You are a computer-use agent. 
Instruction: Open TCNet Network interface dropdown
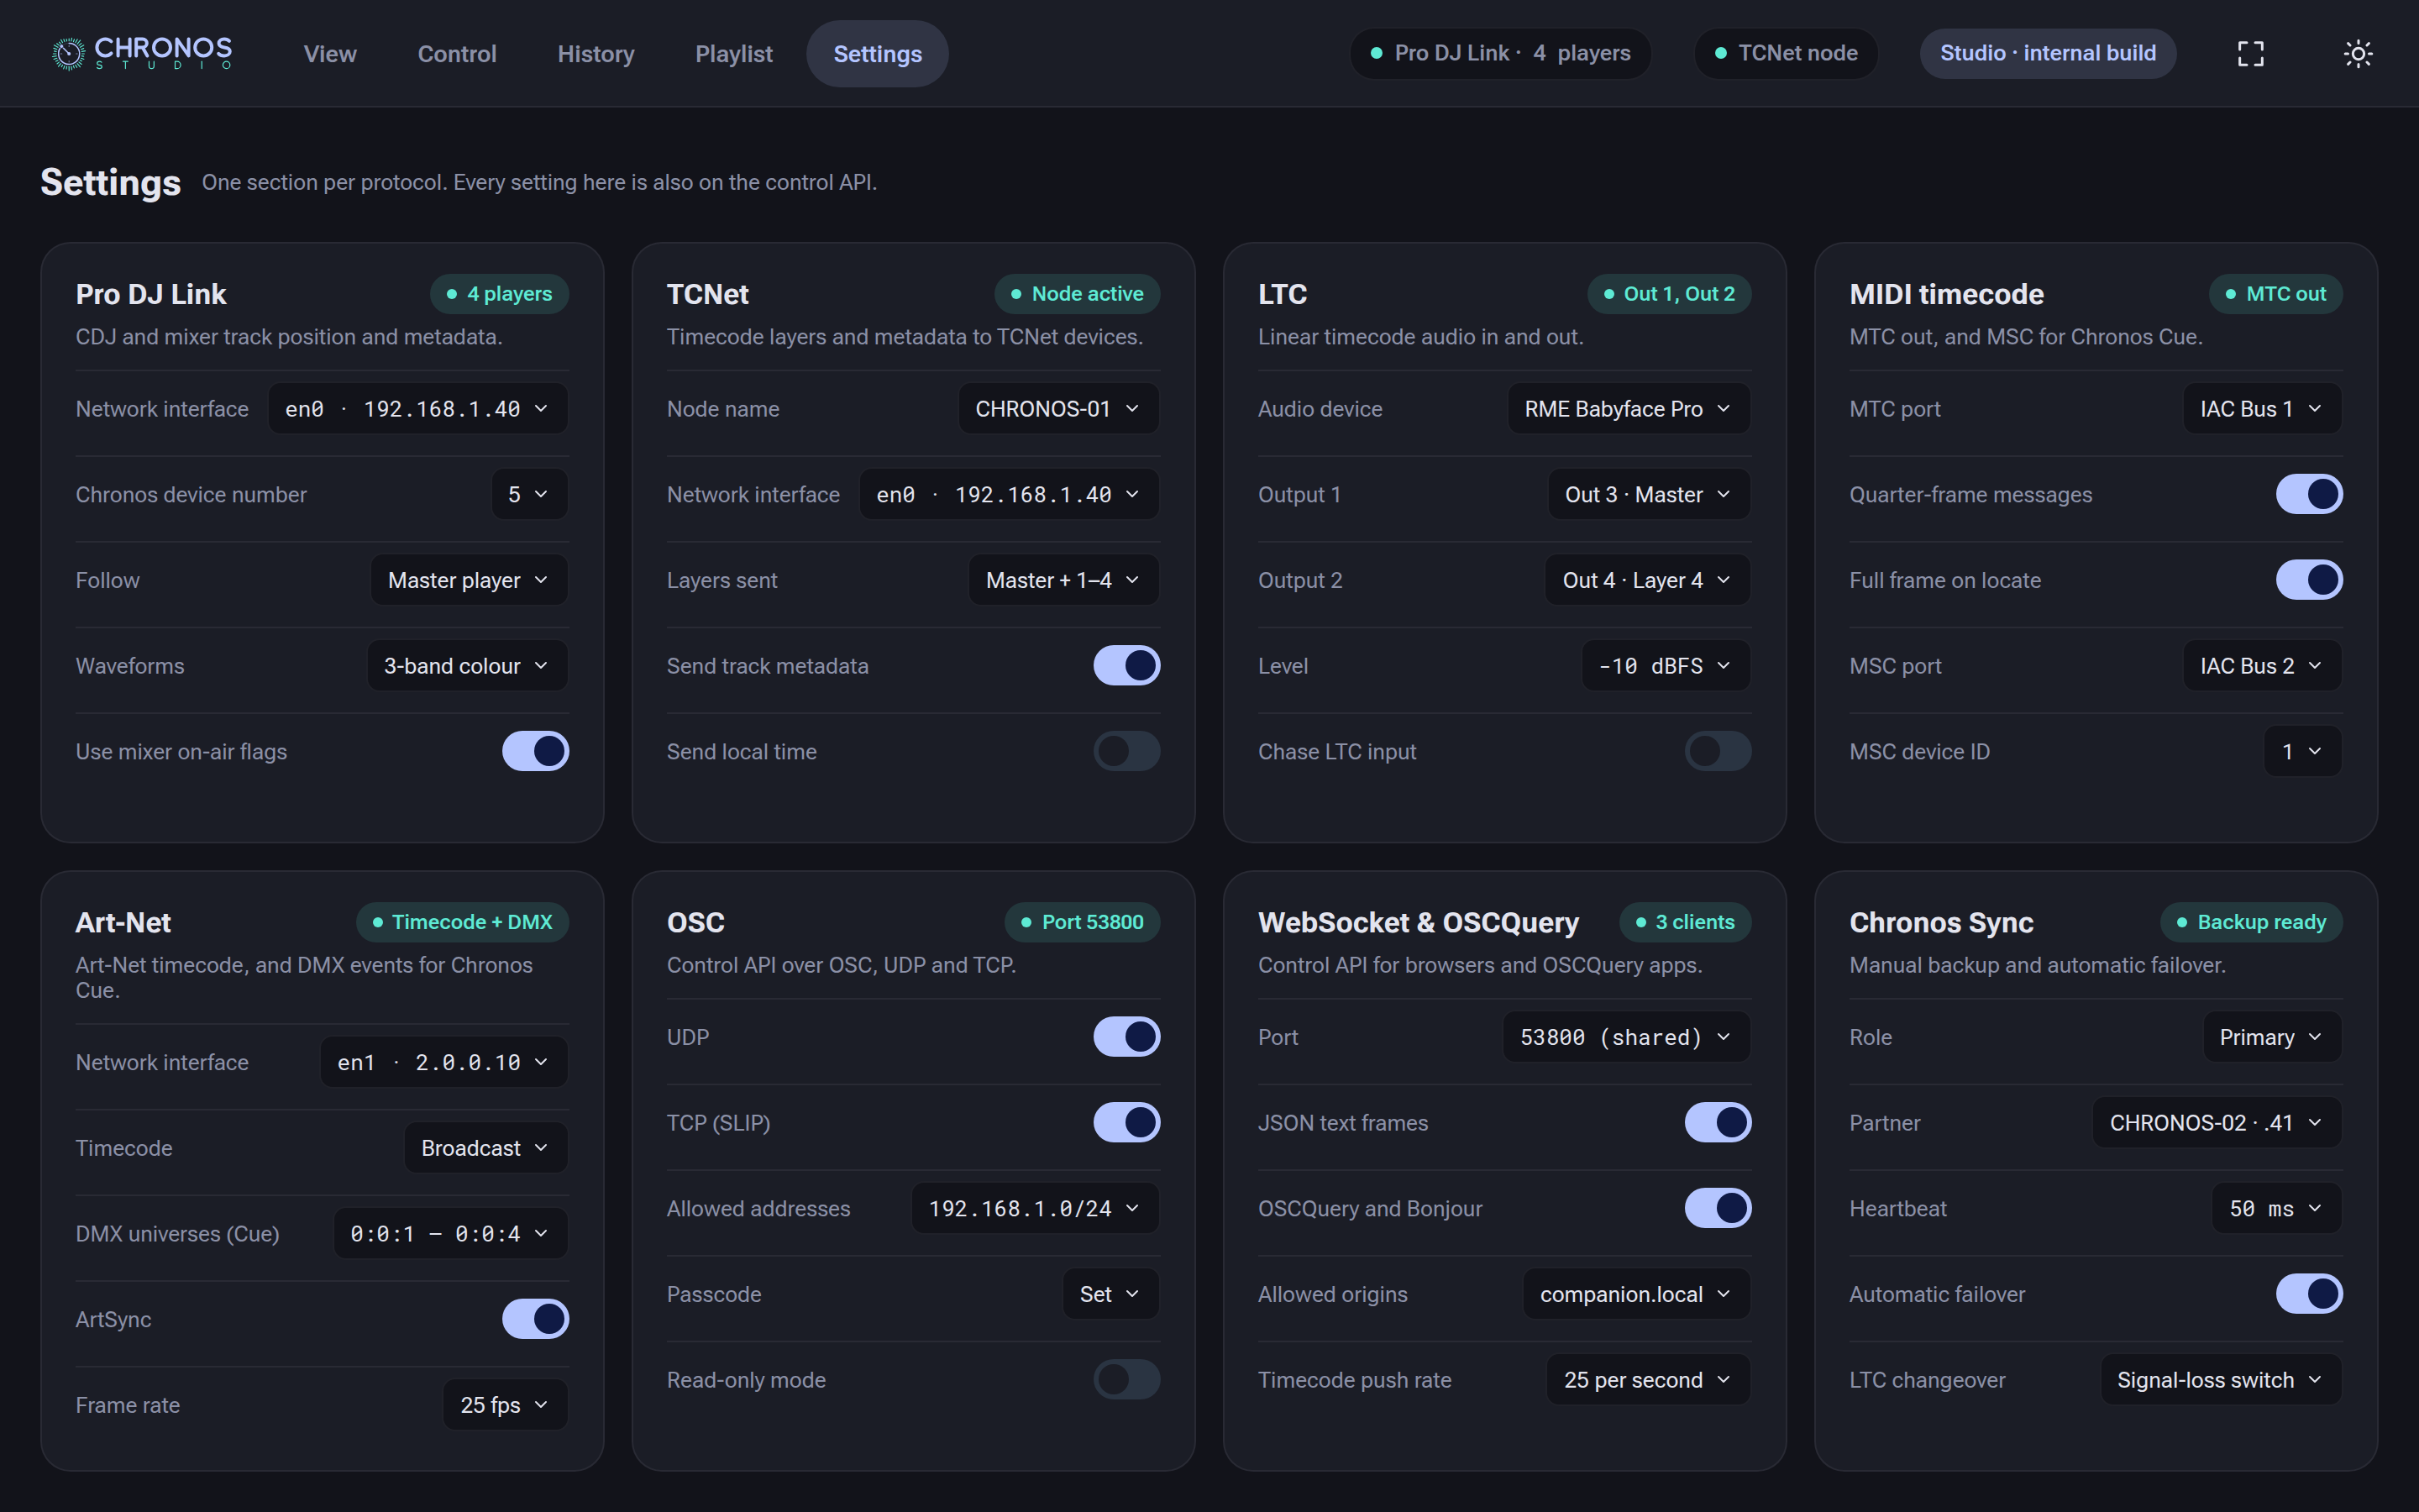tap(1010, 494)
